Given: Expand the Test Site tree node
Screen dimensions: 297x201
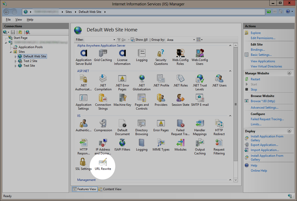Looking at the screenshot, I should (15, 66).
